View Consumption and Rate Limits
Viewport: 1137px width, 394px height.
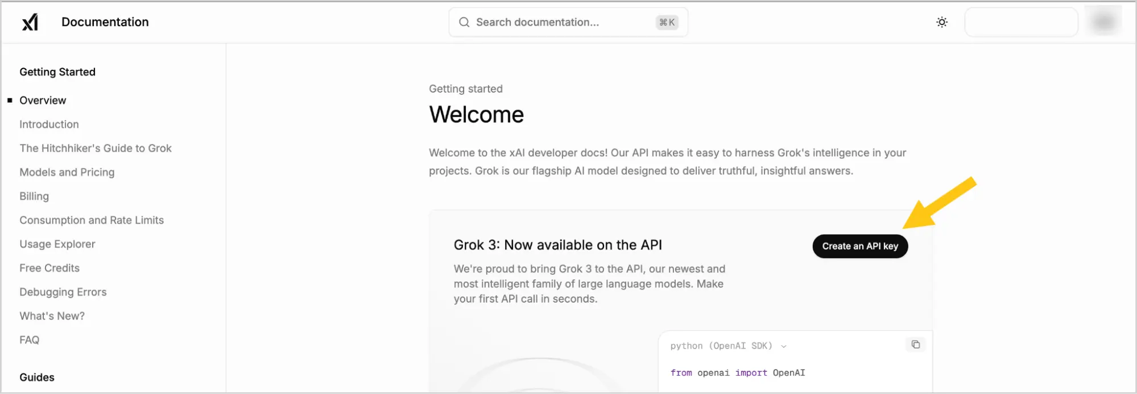coord(92,220)
